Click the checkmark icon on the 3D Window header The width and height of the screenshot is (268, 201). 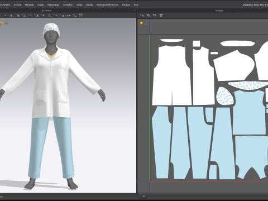pos(135,11)
